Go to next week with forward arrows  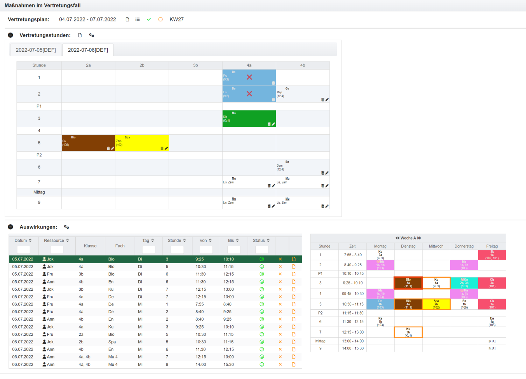pos(419,238)
